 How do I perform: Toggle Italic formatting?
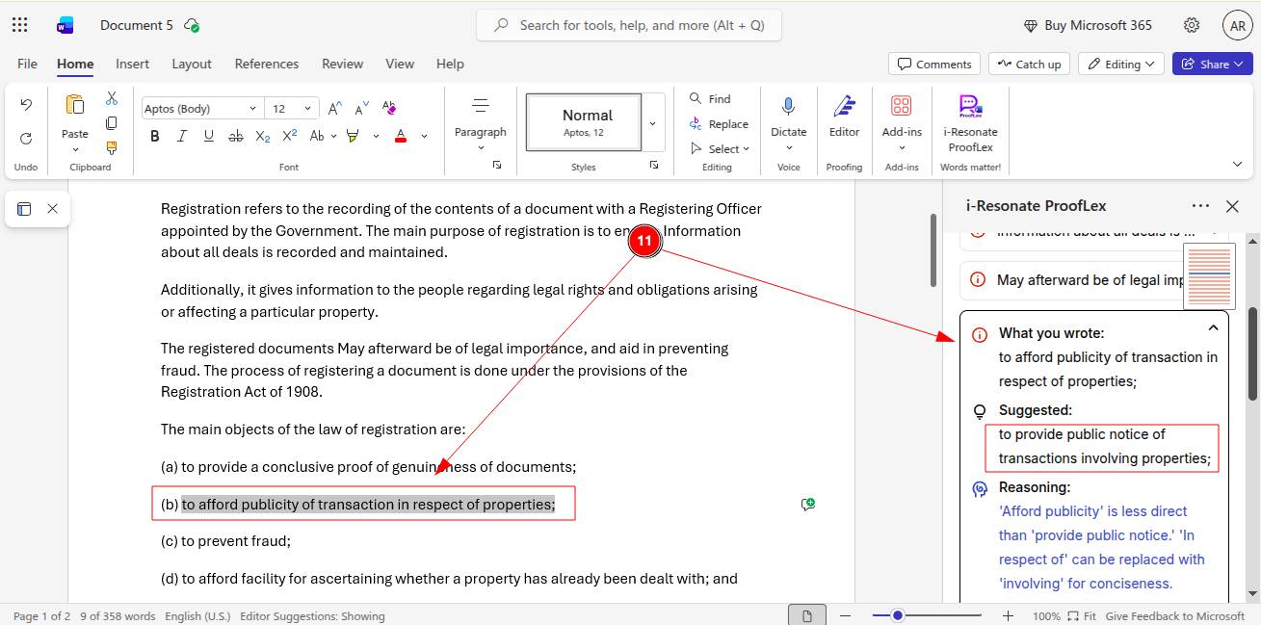(x=181, y=136)
